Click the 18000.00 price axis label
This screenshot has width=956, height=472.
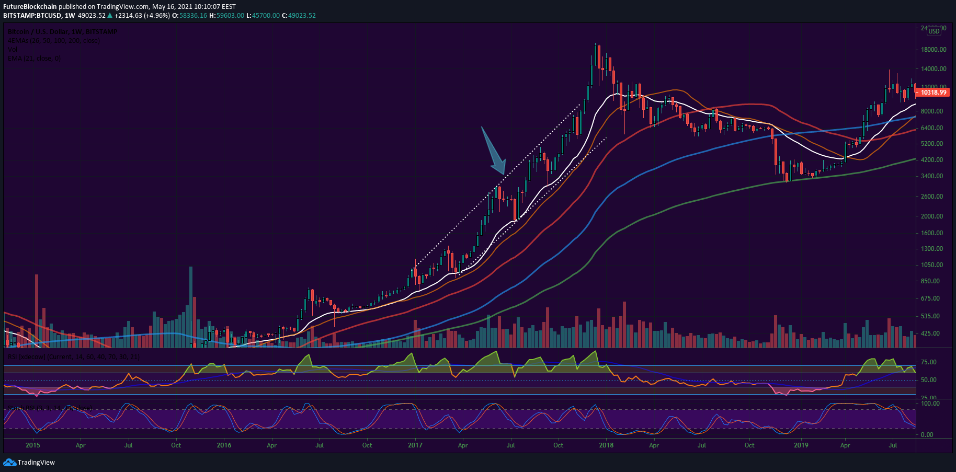934,50
